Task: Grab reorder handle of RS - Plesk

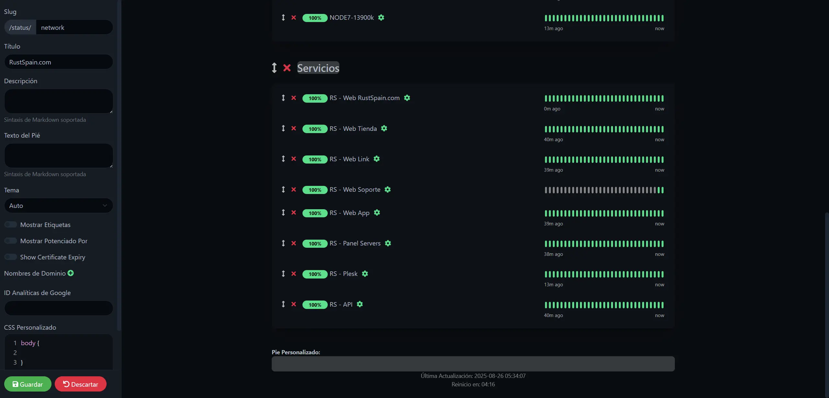Action: click(x=283, y=274)
